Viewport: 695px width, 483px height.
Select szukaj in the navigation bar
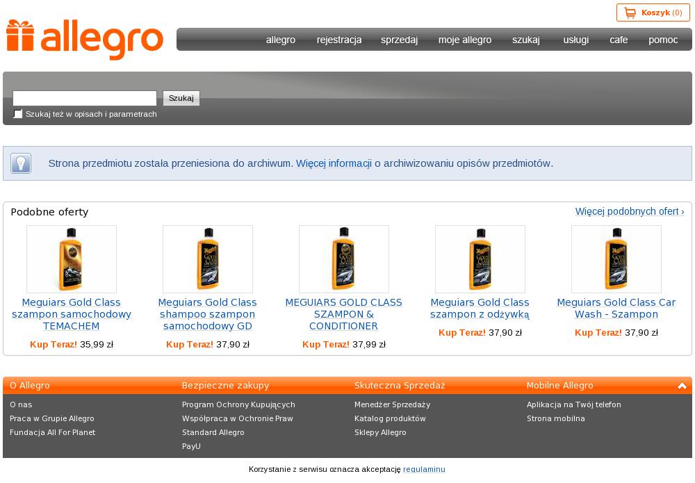pos(526,40)
